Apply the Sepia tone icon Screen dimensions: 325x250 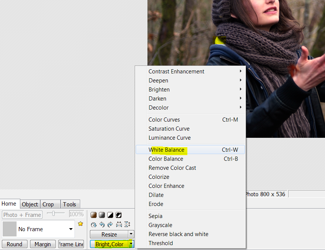(x=94, y=215)
